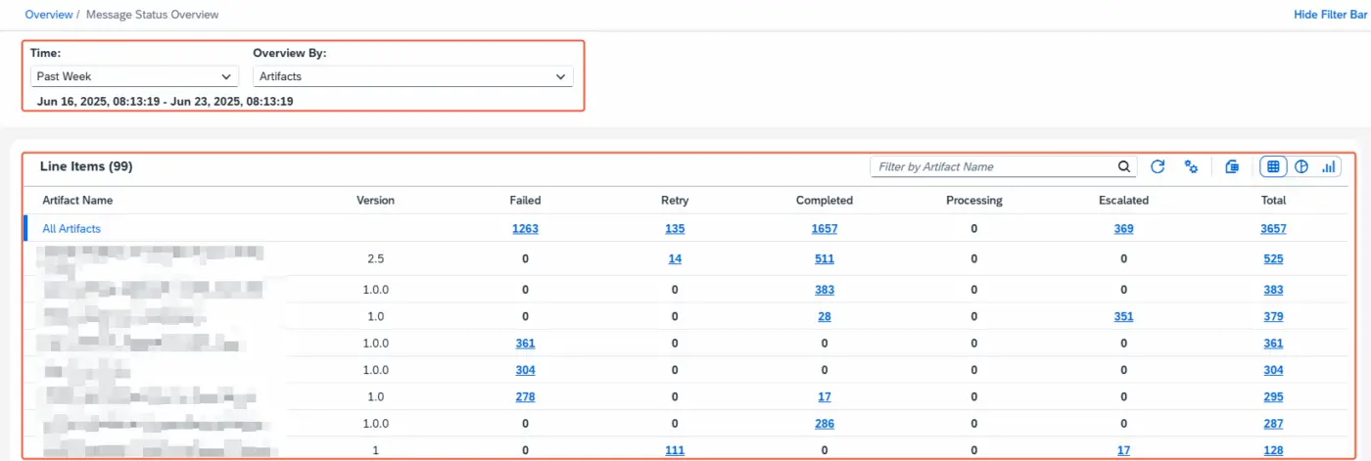Hide the filter bar
This screenshot has height=461, width=1371.
tap(1329, 15)
